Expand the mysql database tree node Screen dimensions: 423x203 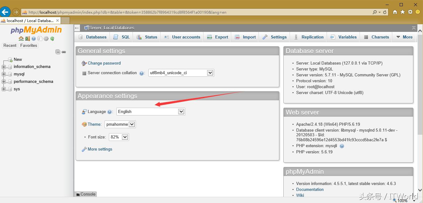tap(4, 74)
